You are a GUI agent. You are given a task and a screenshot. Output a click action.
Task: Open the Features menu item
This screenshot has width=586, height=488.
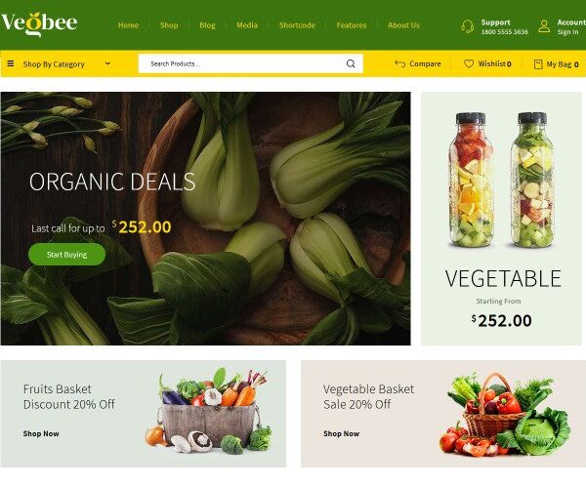tap(352, 25)
